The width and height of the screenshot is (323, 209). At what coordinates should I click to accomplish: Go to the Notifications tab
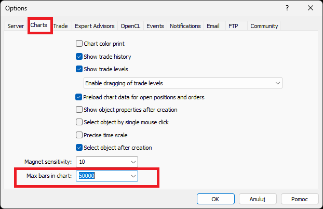click(x=185, y=26)
